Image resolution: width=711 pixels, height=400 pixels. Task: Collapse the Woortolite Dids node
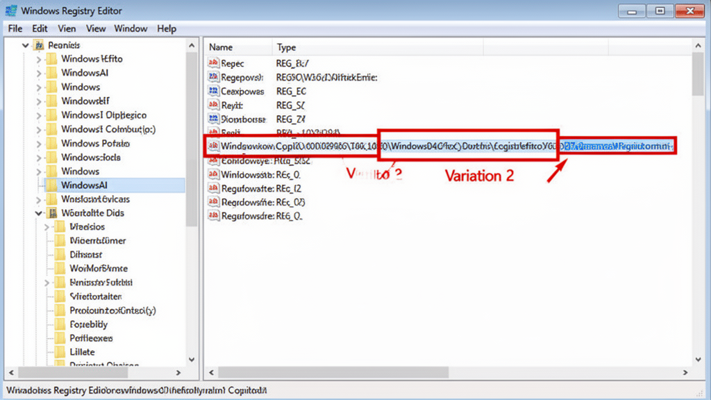pos(39,213)
